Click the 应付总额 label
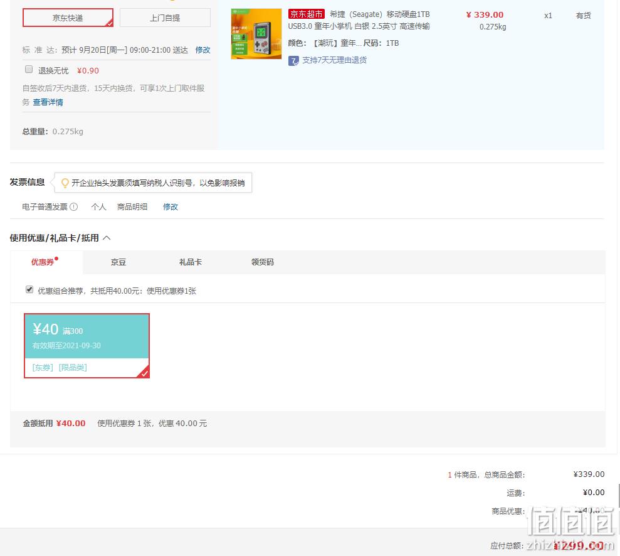 (507, 546)
